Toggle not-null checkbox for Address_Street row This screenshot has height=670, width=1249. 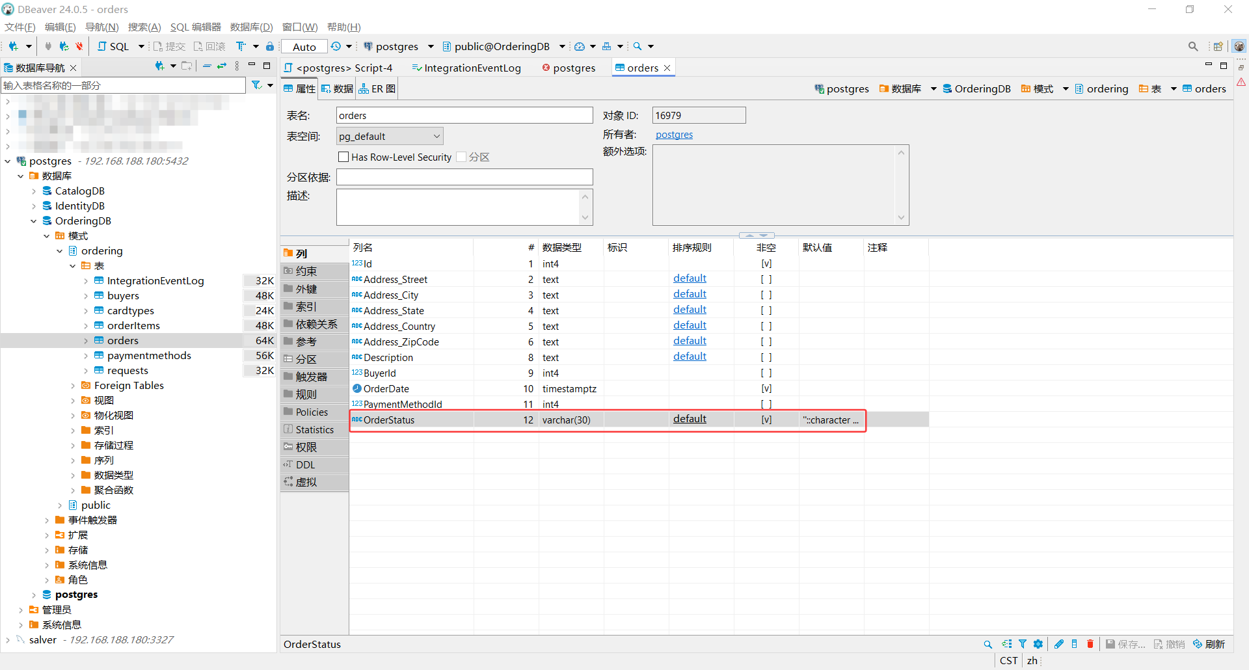766,279
